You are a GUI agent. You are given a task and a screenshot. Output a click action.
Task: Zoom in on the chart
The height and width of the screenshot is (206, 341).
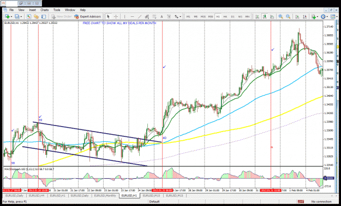pos(281,17)
